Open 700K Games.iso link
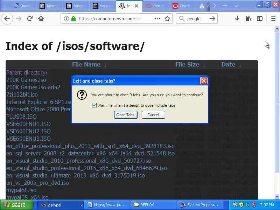 click(26, 80)
